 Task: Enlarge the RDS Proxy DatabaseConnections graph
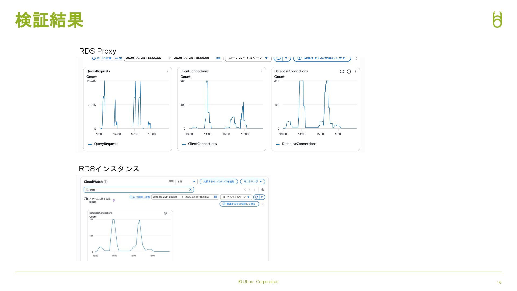[x=342, y=71]
